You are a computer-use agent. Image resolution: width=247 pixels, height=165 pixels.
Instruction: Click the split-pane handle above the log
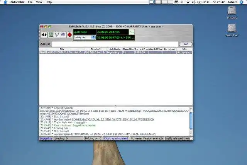pos(116,105)
